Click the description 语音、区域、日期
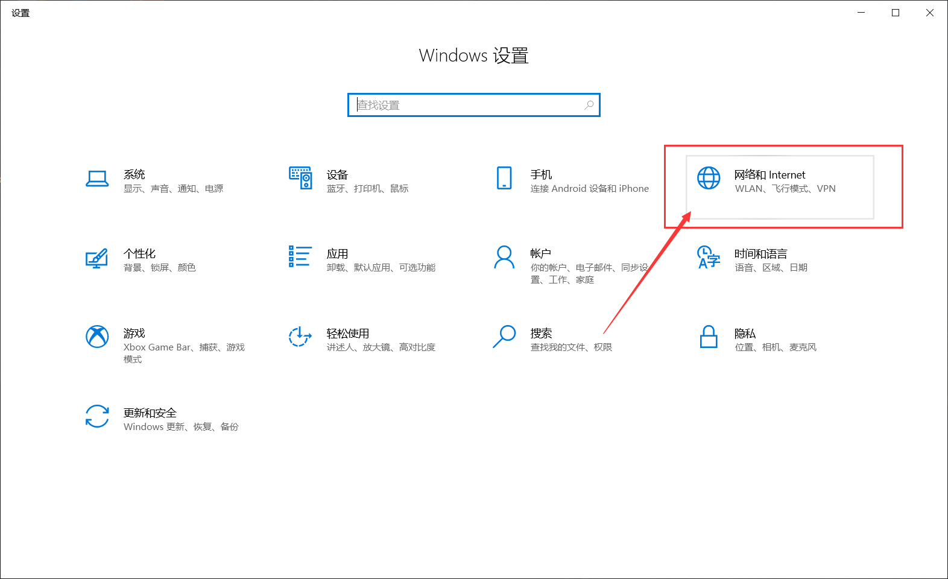The image size is (948, 579). point(771,268)
